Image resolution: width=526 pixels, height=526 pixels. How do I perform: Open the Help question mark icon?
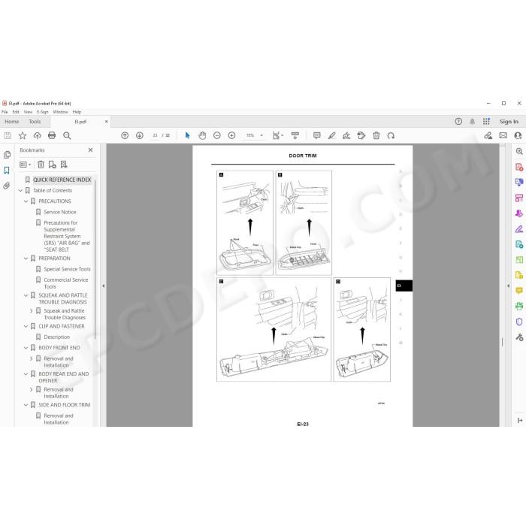(458, 122)
